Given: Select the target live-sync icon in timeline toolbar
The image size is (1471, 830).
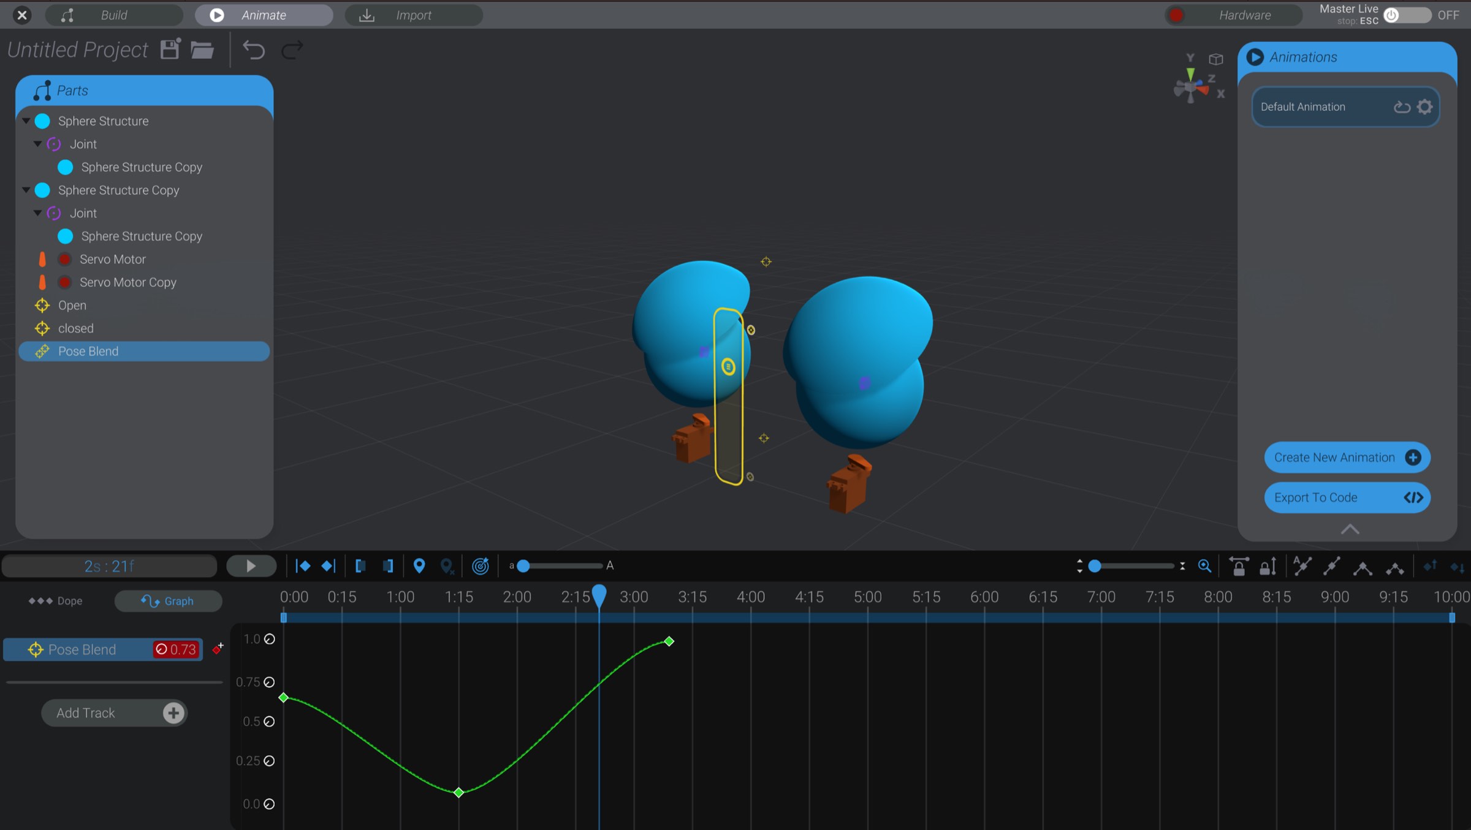Looking at the screenshot, I should coord(481,565).
